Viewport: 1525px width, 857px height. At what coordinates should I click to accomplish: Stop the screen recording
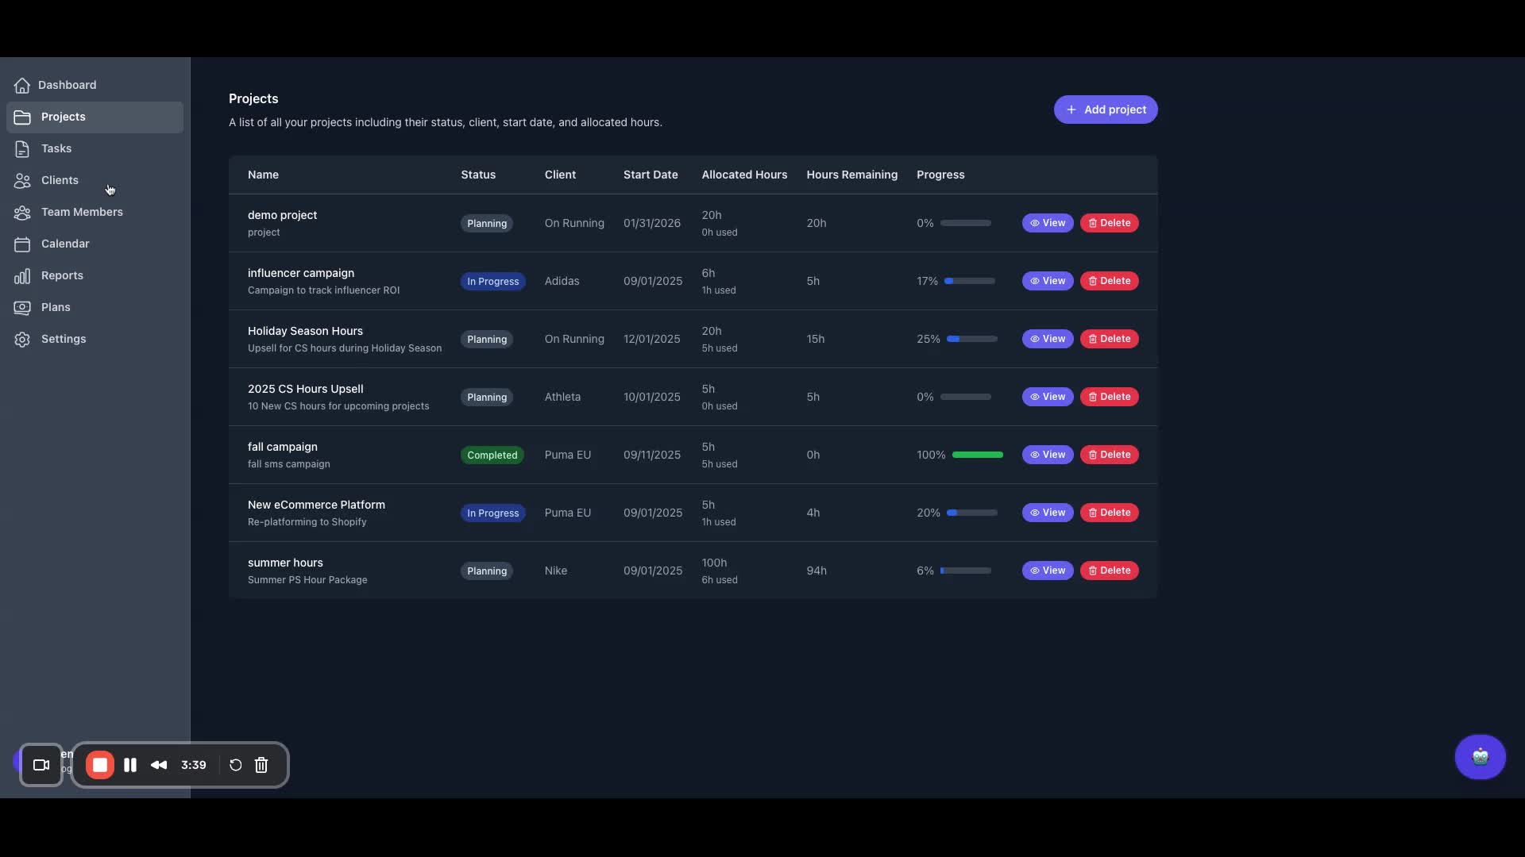100,765
